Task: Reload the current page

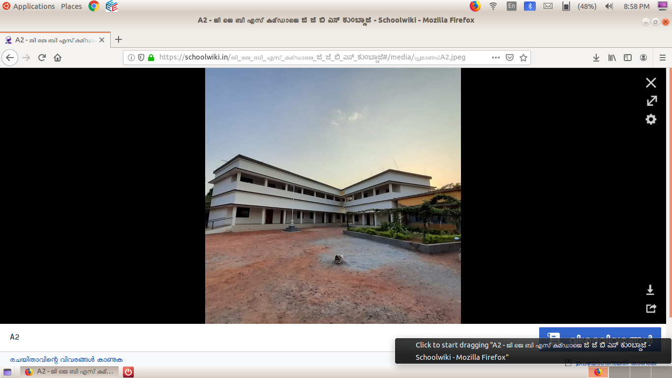Action: (x=42, y=58)
